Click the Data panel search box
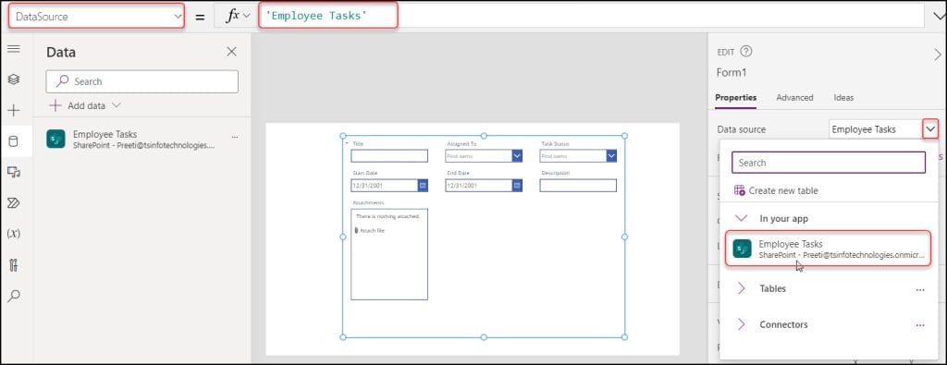Viewport: 947px width, 365px height. [141, 81]
